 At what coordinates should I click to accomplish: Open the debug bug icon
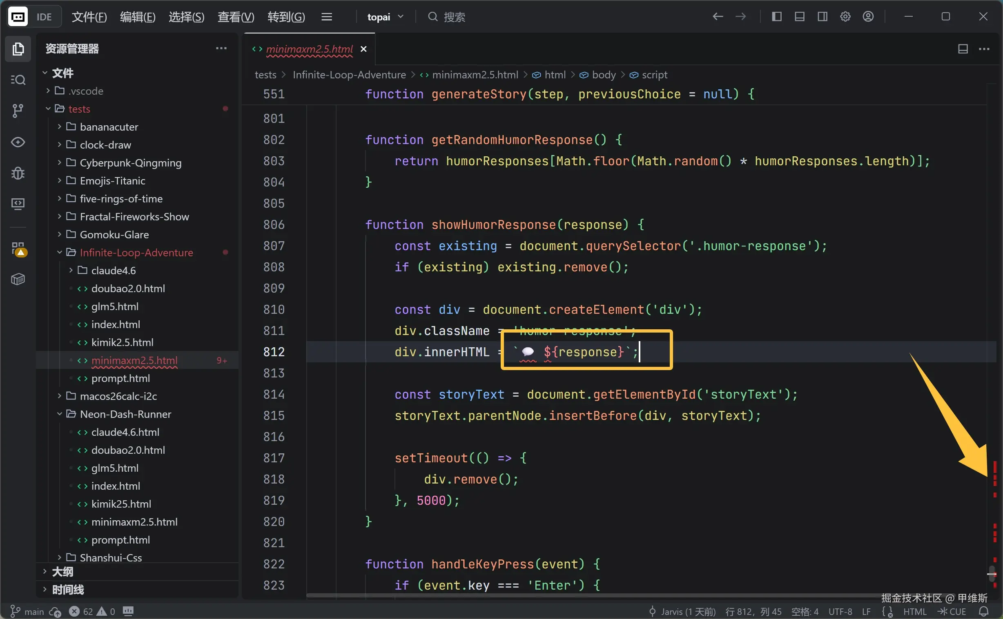tap(18, 173)
